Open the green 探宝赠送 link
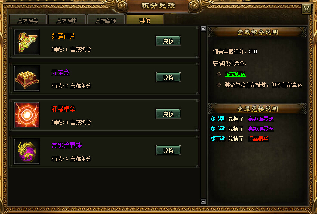This screenshot has width=317, height=214. pos(235,74)
